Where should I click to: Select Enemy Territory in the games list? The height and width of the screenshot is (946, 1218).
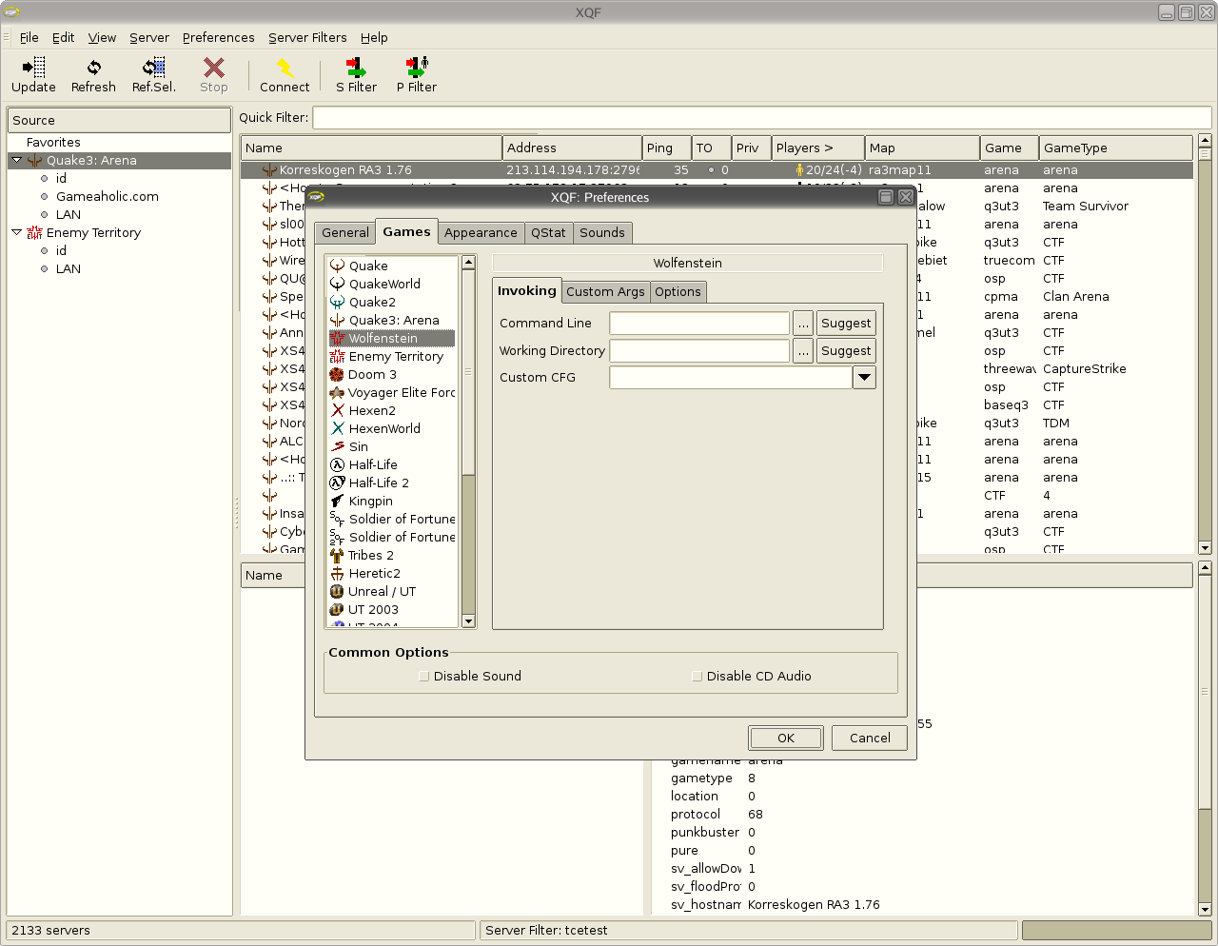(x=392, y=356)
